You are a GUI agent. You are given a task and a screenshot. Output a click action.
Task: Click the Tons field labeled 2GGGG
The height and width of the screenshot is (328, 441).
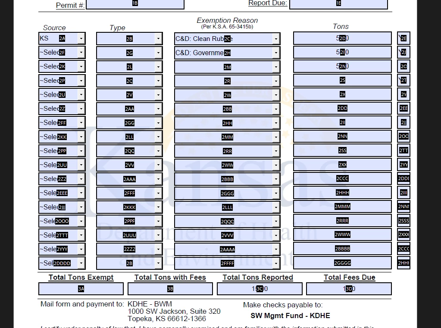point(342,263)
